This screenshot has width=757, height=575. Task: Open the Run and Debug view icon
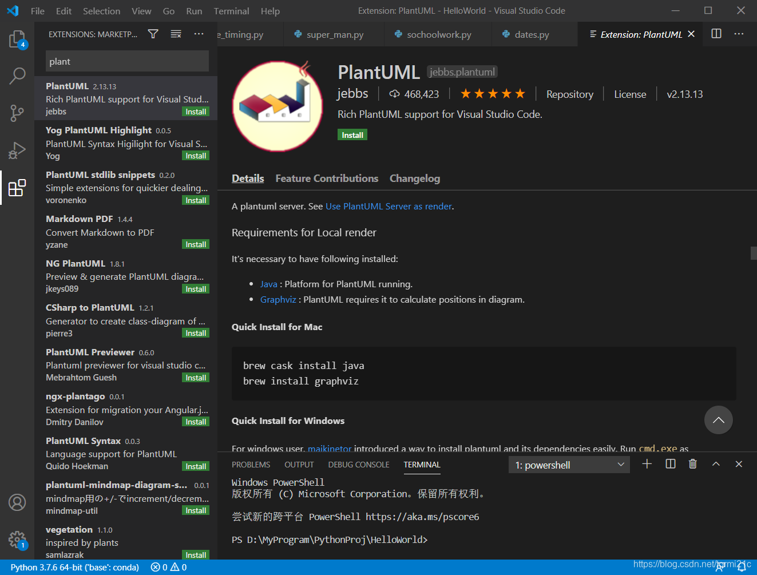pyautogui.click(x=17, y=150)
